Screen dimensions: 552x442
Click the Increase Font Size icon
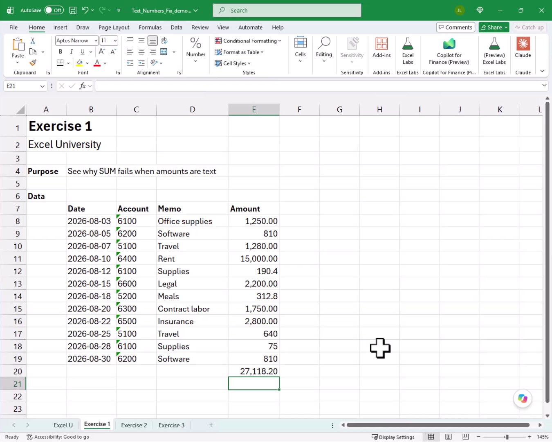pyautogui.click(x=102, y=52)
